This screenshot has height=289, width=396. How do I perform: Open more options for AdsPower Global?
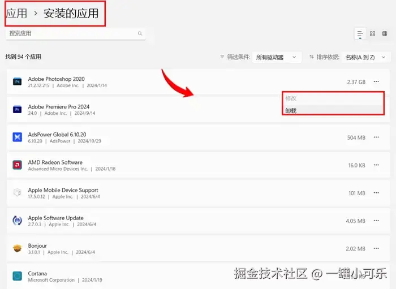pyautogui.click(x=376, y=137)
